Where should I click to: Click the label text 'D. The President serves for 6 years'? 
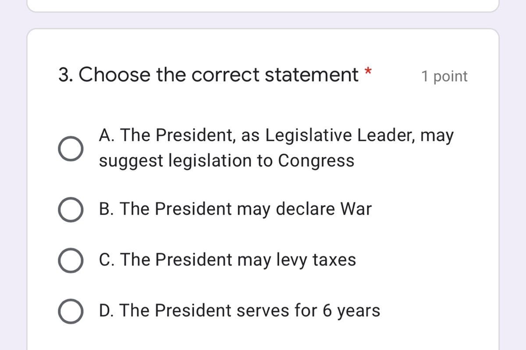239,311
